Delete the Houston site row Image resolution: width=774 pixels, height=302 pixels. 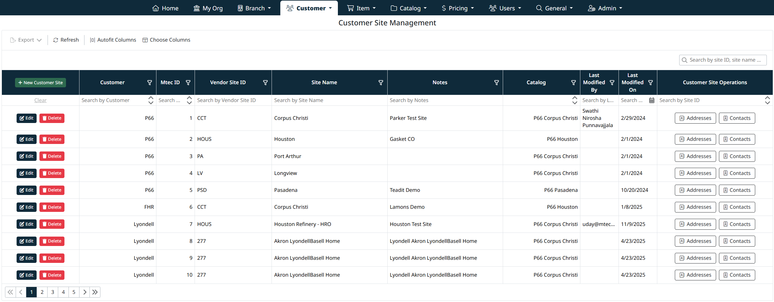[52, 139]
